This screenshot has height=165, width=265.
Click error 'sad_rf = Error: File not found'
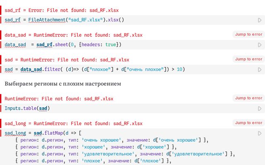[62, 10]
